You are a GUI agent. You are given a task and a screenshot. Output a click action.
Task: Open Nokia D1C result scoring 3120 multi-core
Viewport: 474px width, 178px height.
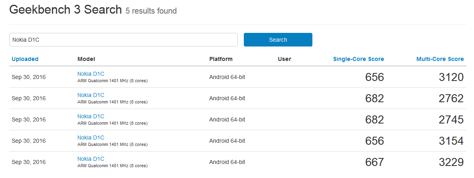pyautogui.click(x=91, y=74)
